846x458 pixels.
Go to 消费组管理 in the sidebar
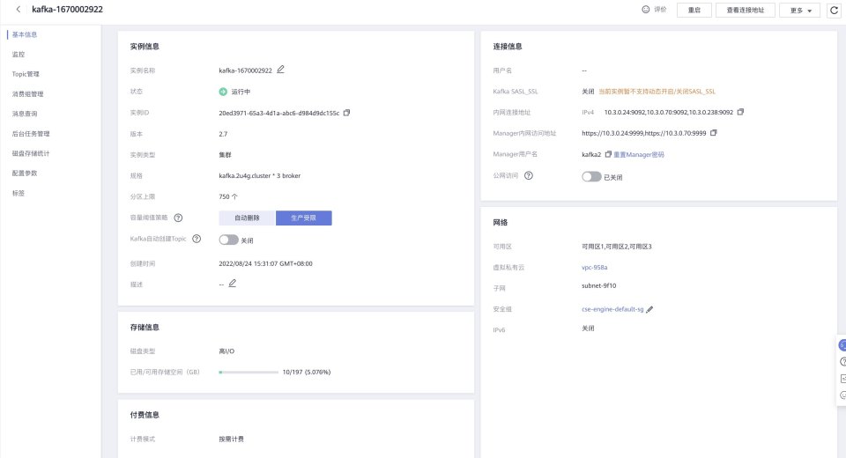(28, 94)
